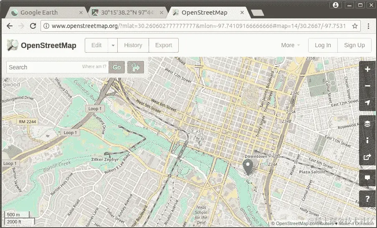377x228 pixels.
Task: View site information icon in address bar
Action: click(x=46, y=26)
